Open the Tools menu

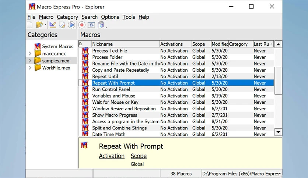tap(129, 17)
